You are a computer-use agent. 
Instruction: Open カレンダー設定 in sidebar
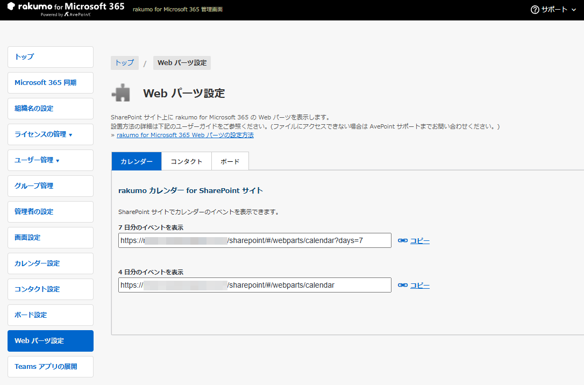(x=51, y=263)
